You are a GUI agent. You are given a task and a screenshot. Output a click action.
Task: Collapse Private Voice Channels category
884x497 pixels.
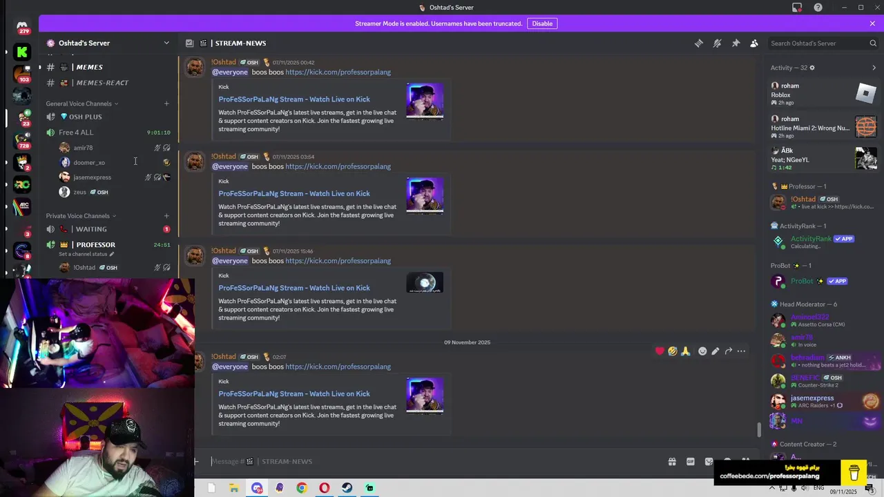(x=81, y=216)
